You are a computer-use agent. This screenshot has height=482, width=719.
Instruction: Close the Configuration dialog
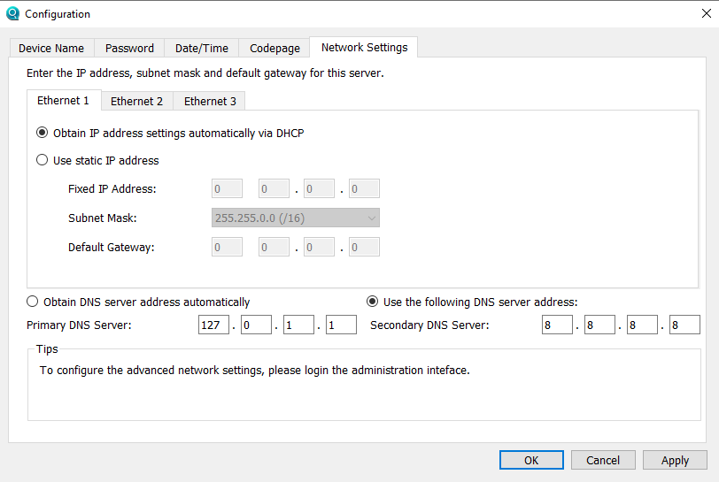[707, 13]
